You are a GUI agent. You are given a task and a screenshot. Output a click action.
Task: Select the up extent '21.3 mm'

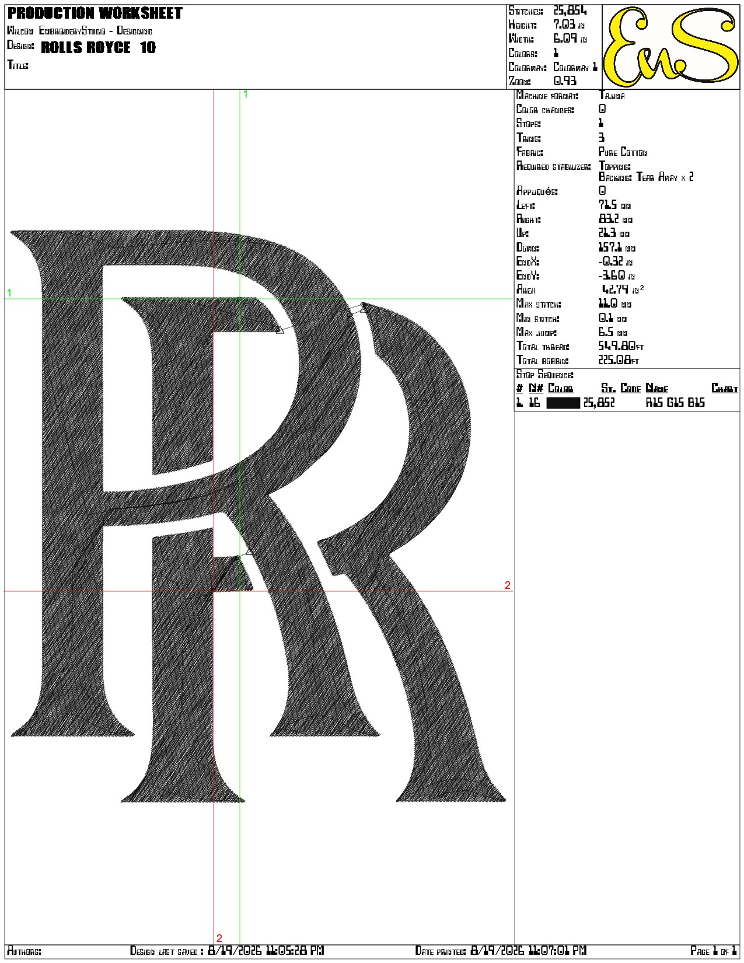coord(615,233)
